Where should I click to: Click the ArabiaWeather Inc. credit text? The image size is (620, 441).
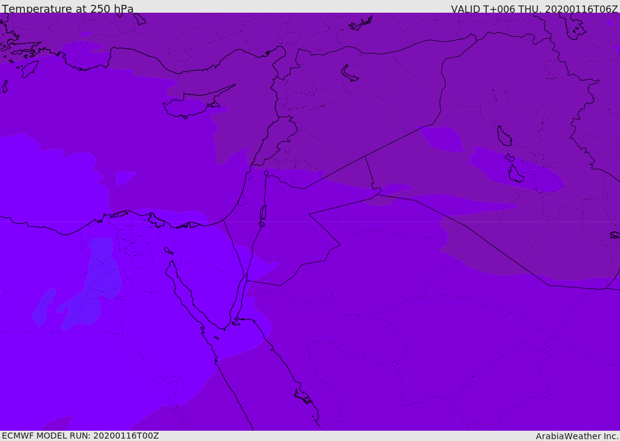[x=577, y=436]
